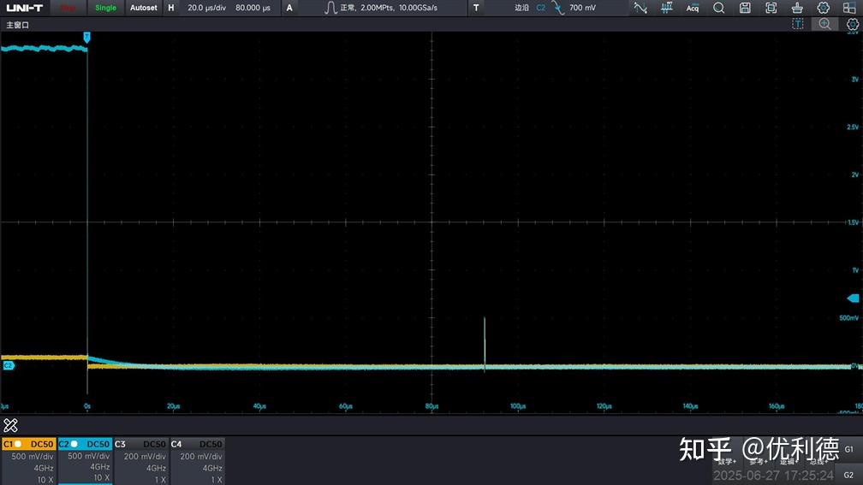
Task: Click C1 10 X probe ratio
Action: [45, 480]
